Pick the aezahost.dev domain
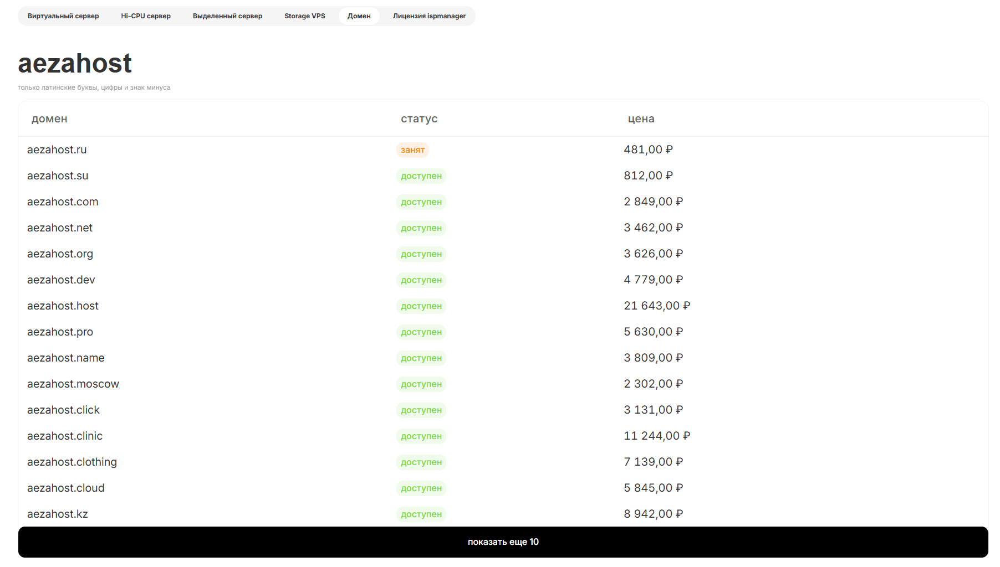The height and width of the screenshot is (567, 1000). point(61,280)
